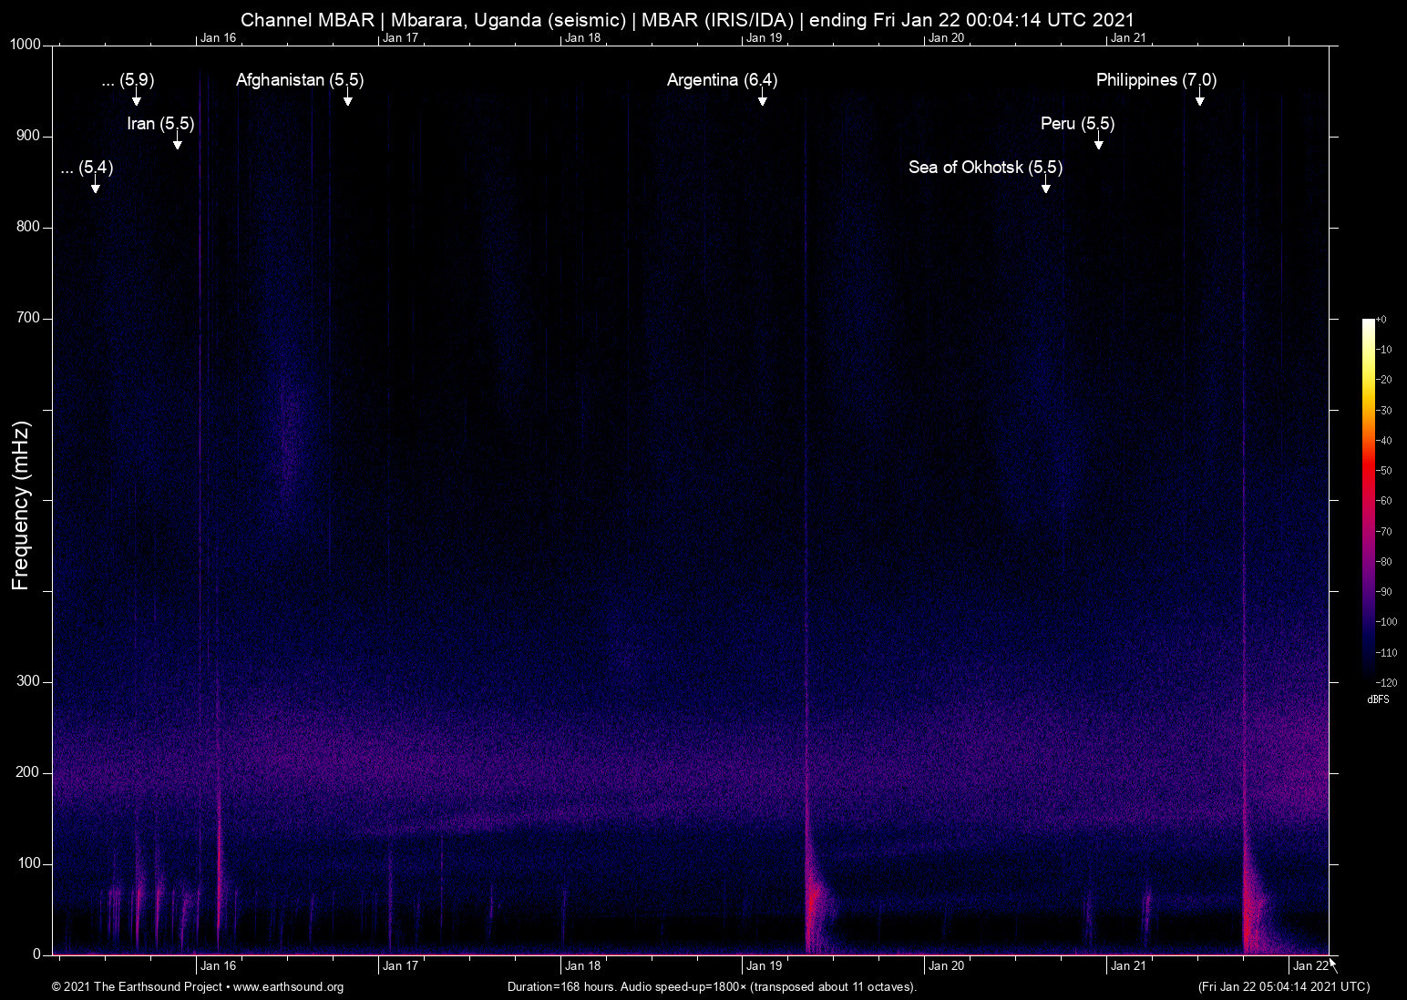Click the Jan 19 label on bottom axis
Viewport: 1407px width, 1000px height.
[x=764, y=965]
